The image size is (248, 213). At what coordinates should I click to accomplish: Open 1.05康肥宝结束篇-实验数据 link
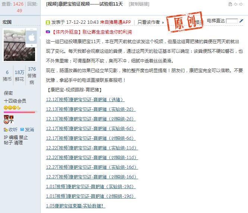[76, 206]
